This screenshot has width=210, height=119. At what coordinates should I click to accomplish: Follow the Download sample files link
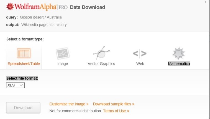pyautogui.click(x=114, y=104)
